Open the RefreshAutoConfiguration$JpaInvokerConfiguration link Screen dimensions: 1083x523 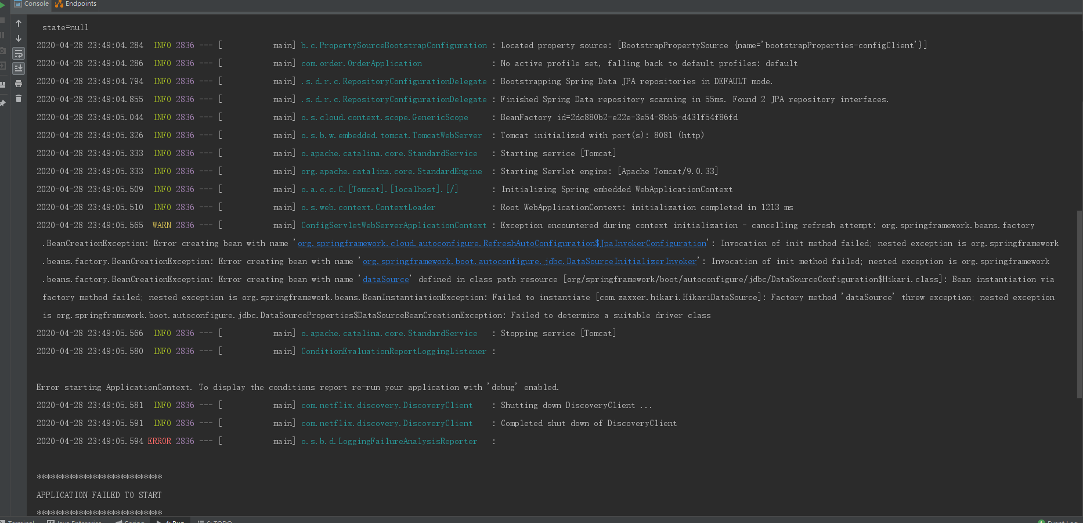(x=502, y=243)
